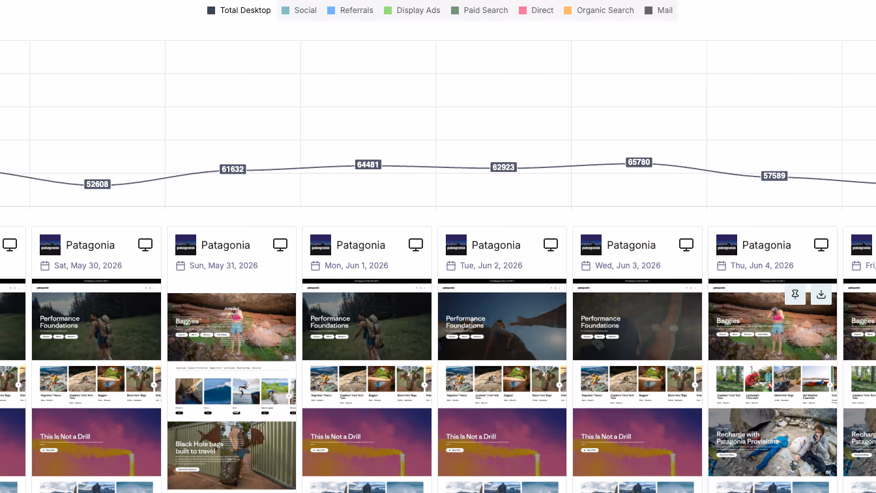This screenshot has width=876, height=493.
Task: Open the homepage screenshot dated Thu, Jun 4
Action: 772,386
